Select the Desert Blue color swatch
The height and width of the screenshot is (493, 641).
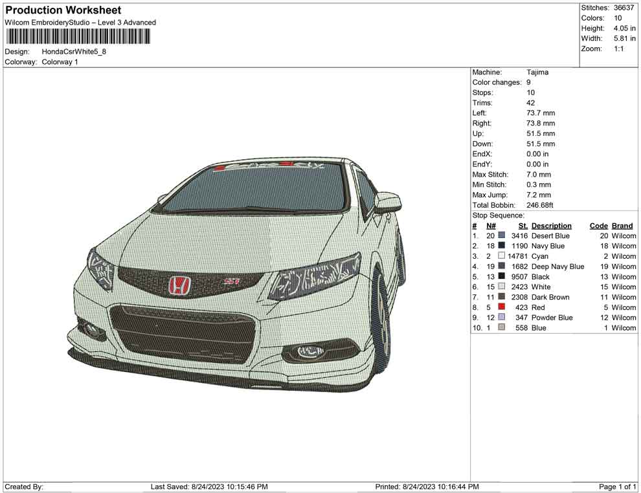coord(501,236)
